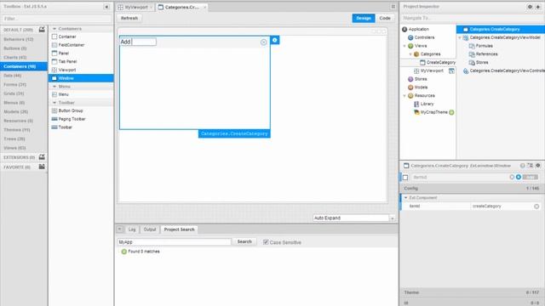This screenshot has height=306, width=545.
Task: Select the Toolbar component icon
Action: coord(54,127)
